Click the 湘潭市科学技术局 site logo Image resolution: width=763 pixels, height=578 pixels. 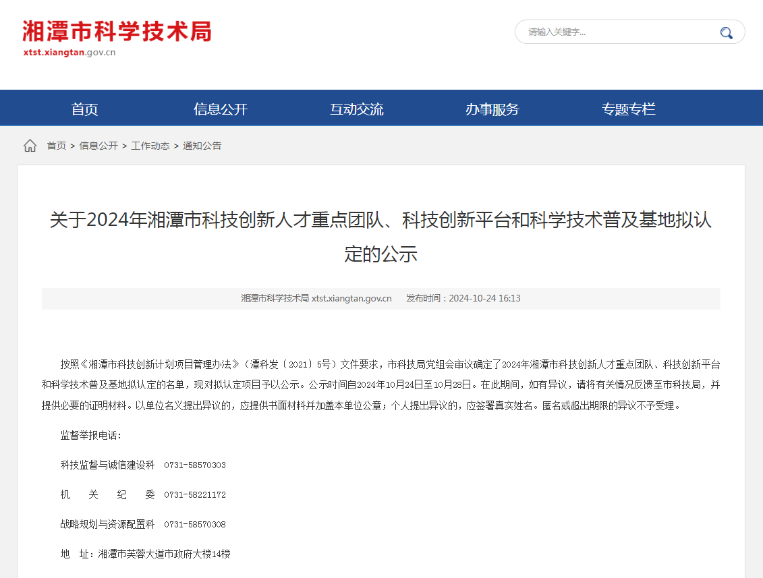click(117, 32)
